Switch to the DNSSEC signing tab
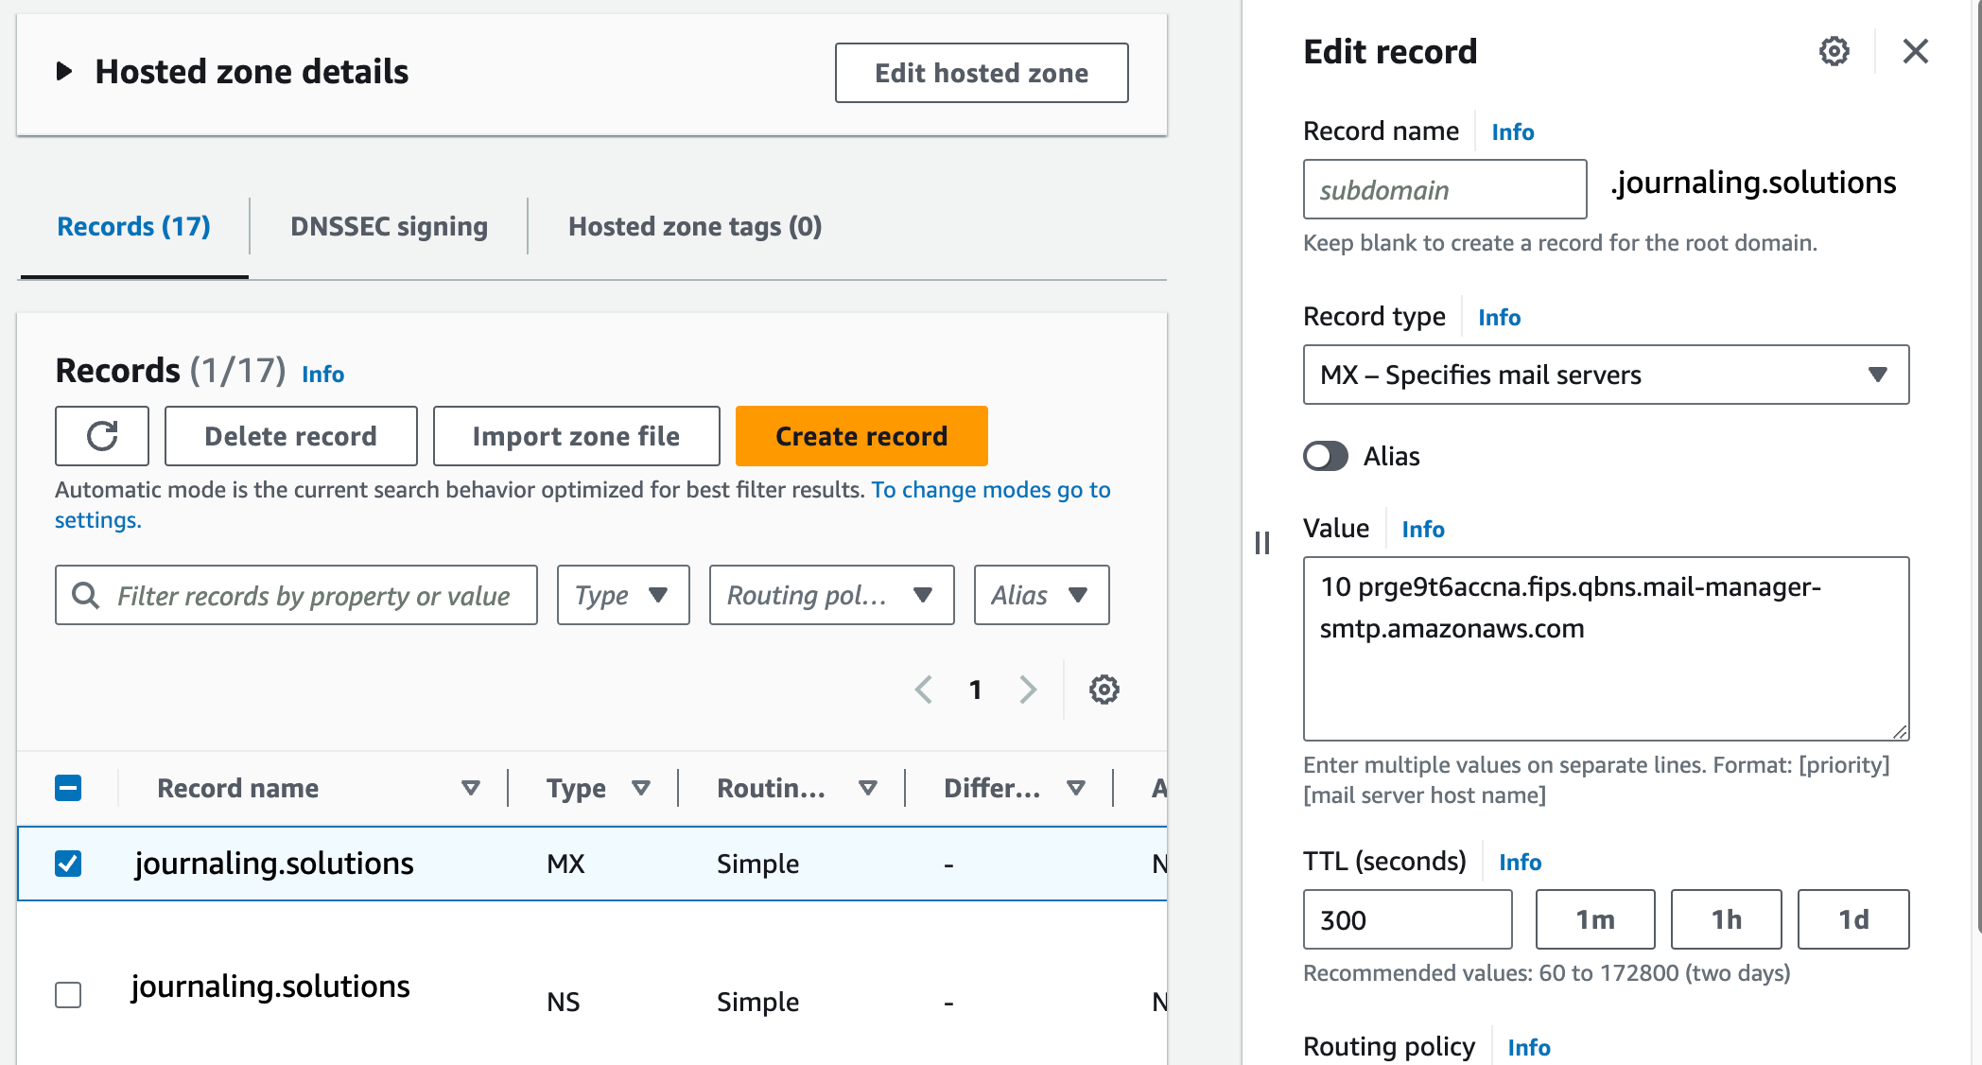 (389, 226)
